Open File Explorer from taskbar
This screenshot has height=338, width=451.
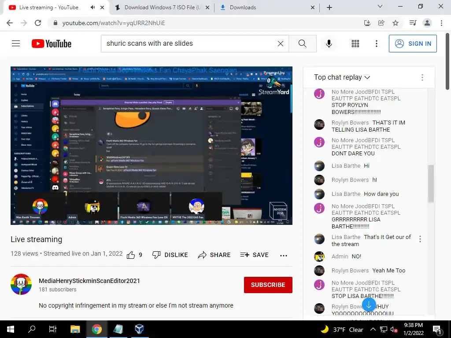[75, 329]
